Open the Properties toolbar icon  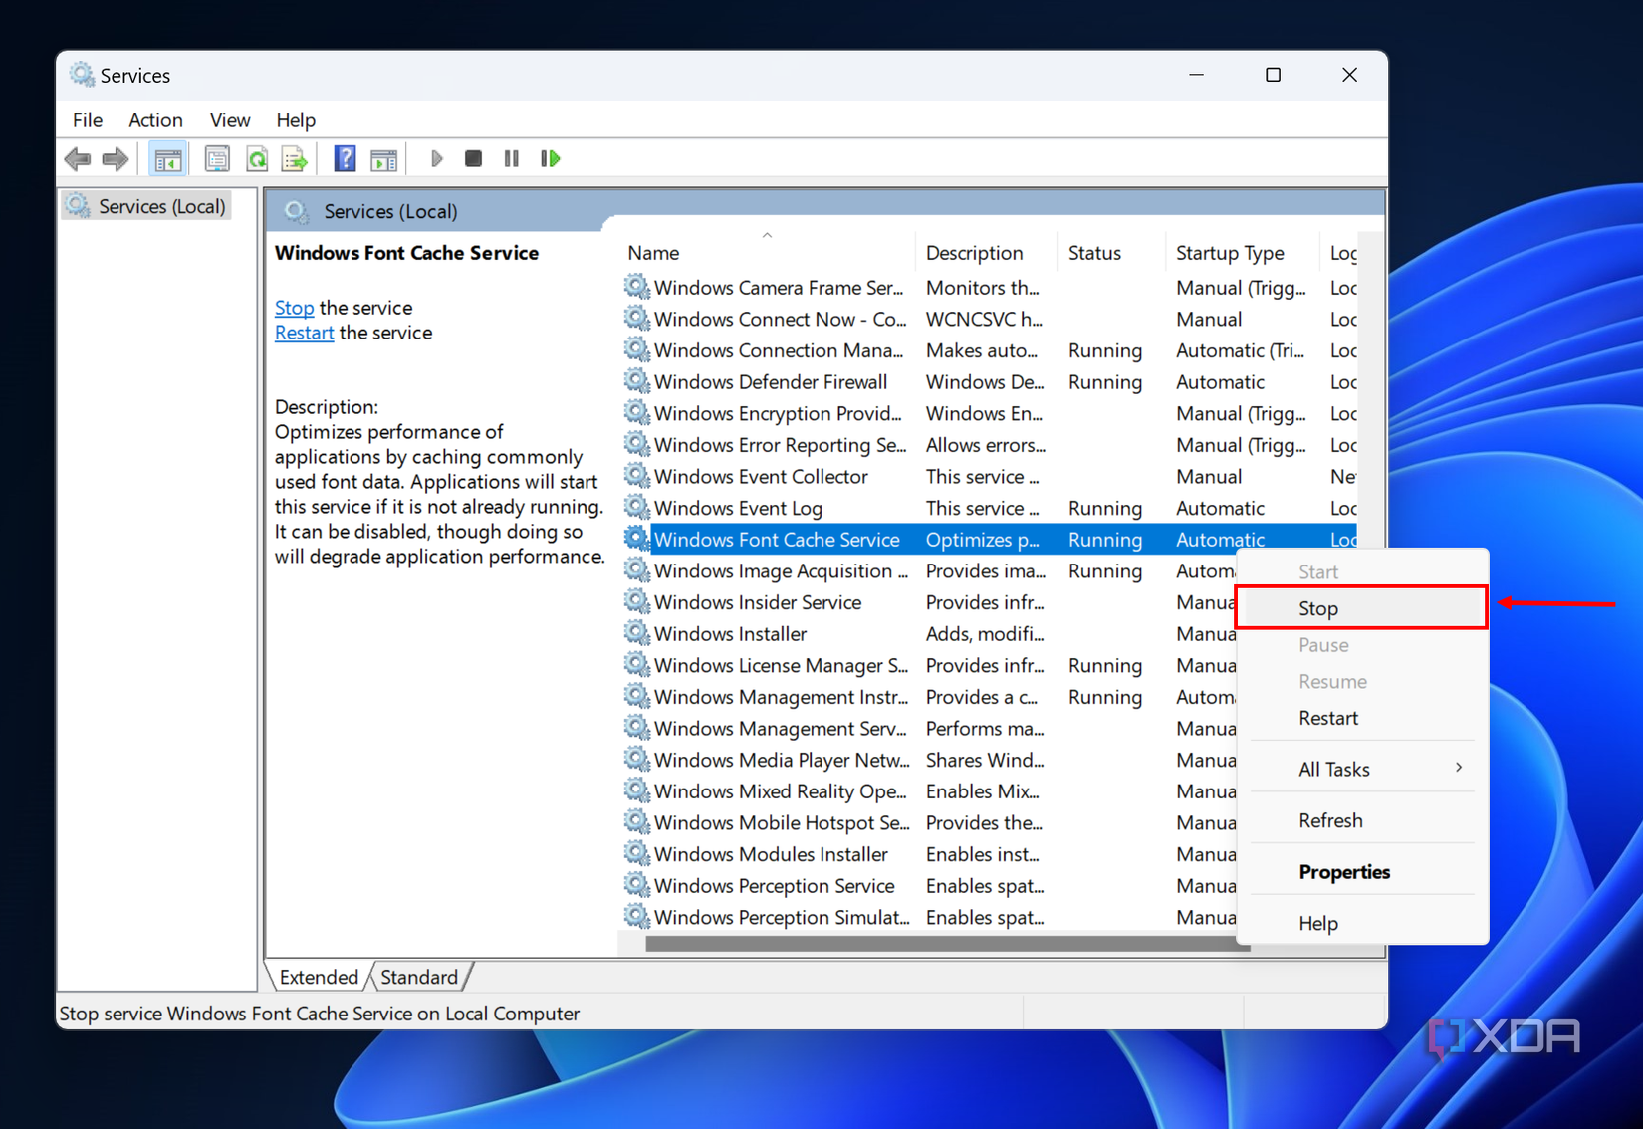pyautogui.click(x=217, y=159)
